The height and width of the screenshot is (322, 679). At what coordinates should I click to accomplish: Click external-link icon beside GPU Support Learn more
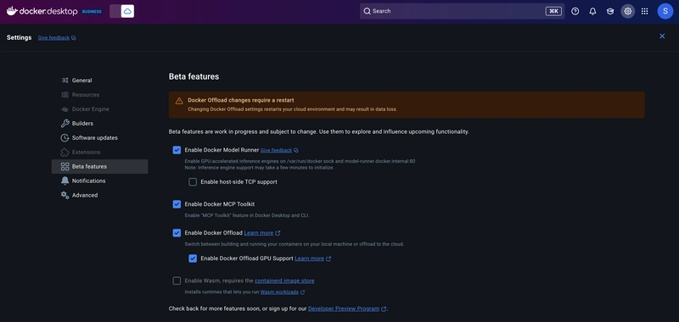[328, 259]
